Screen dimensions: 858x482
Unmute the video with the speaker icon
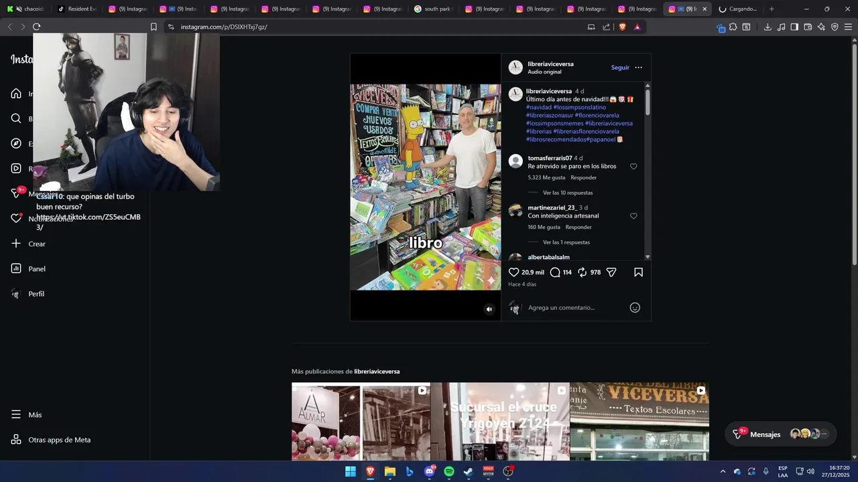click(x=489, y=309)
